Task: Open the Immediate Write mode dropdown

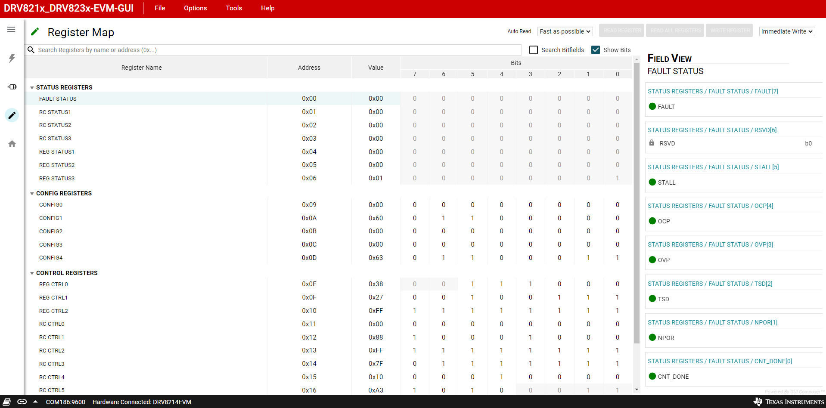Action: click(786, 31)
